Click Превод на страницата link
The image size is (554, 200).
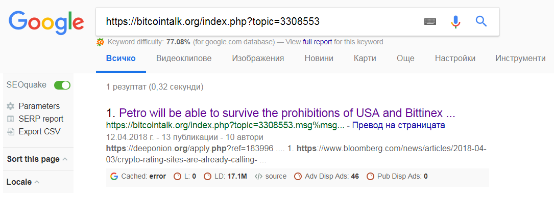pos(398,125)
